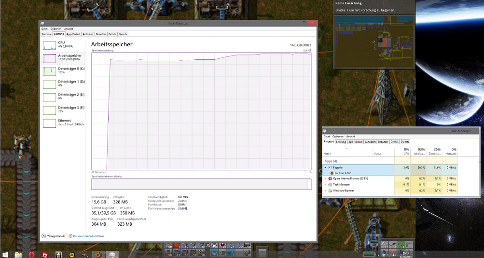Switch to Leistung tab in small Task-Manager
The image size is (484, 258).
(x=341, y=142)
